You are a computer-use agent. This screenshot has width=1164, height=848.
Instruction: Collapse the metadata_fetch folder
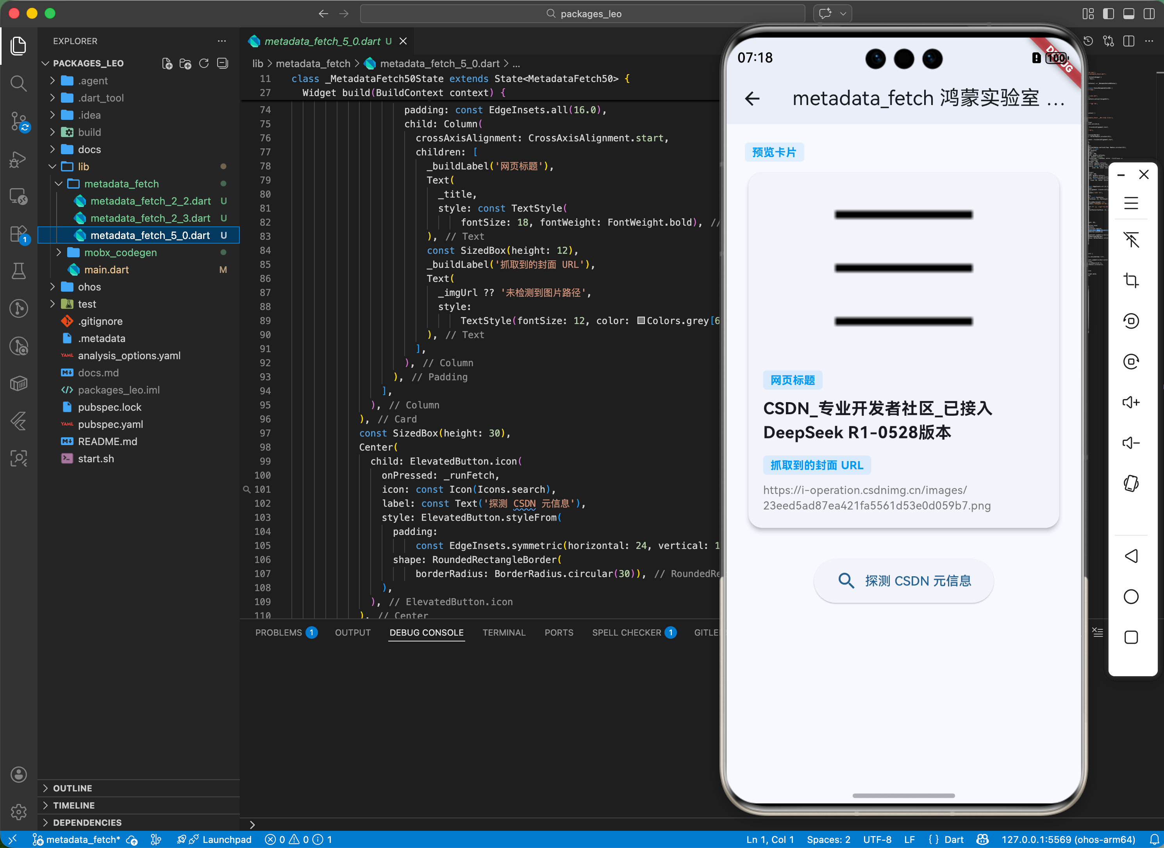[x=121, y=184]
